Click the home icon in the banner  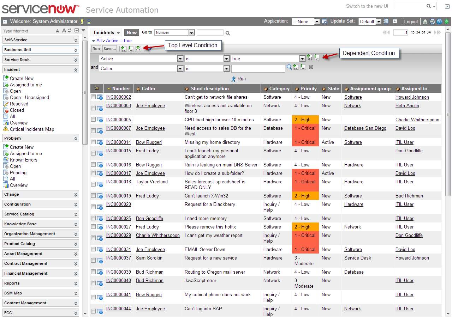coord(425,22)
